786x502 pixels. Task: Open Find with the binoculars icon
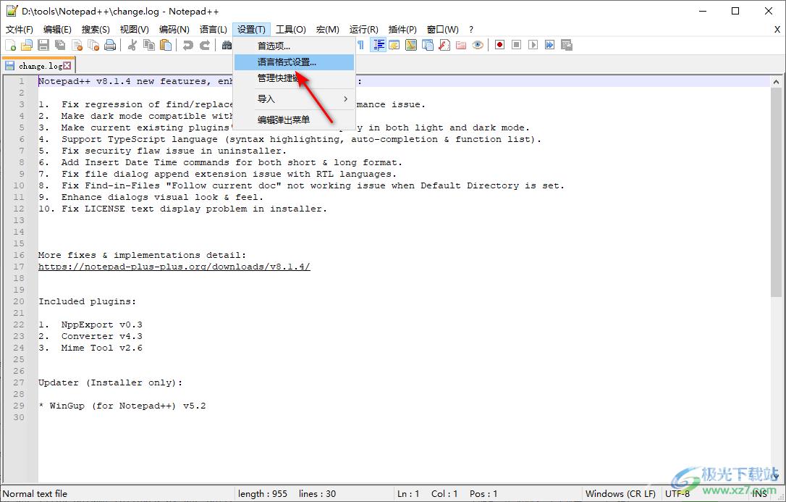[227, 45]
